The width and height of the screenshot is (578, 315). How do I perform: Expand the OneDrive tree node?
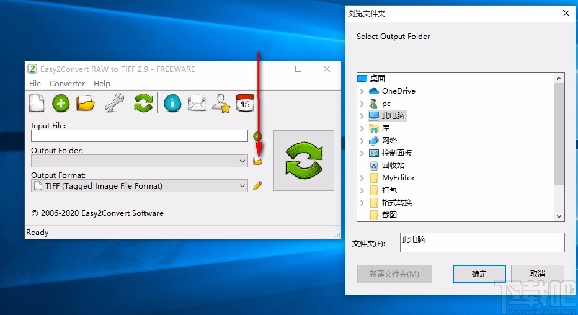[x=362, y=91]
